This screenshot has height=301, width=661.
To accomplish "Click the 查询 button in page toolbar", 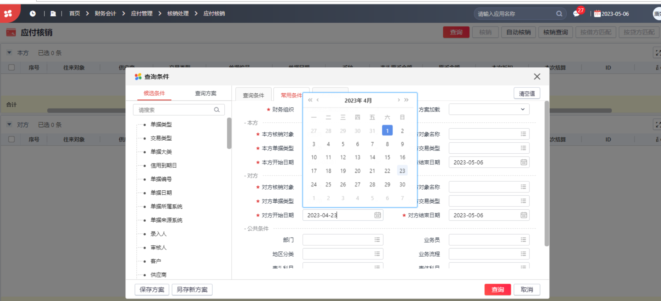I will coord(456,32).
